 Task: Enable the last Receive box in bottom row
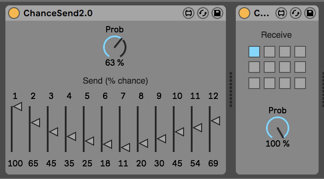coord(300,83)
